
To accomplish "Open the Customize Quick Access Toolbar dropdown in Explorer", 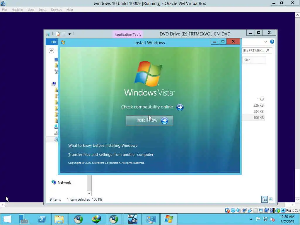I will [x=70, y=34].
